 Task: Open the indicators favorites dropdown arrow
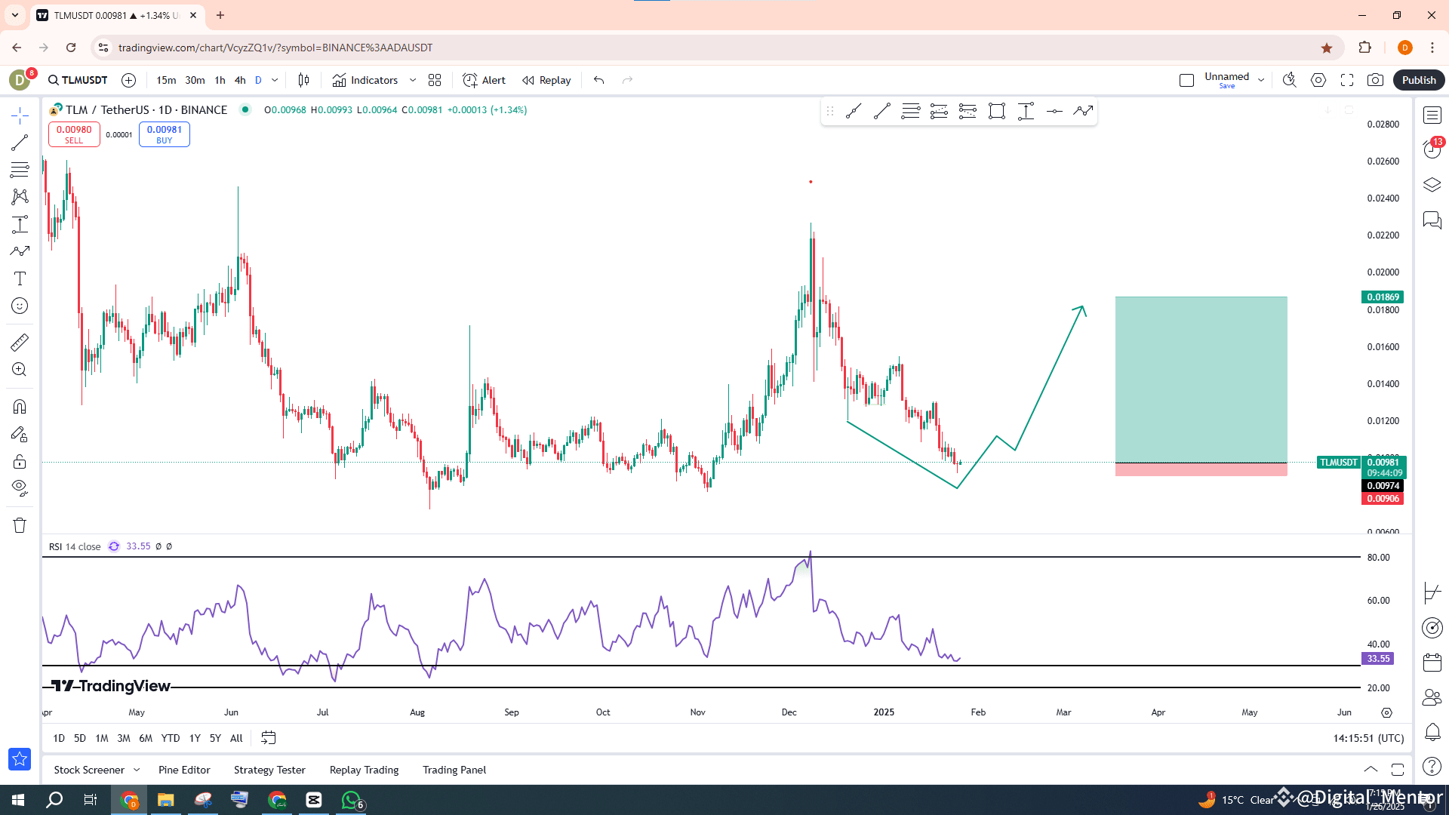(412, 80)
